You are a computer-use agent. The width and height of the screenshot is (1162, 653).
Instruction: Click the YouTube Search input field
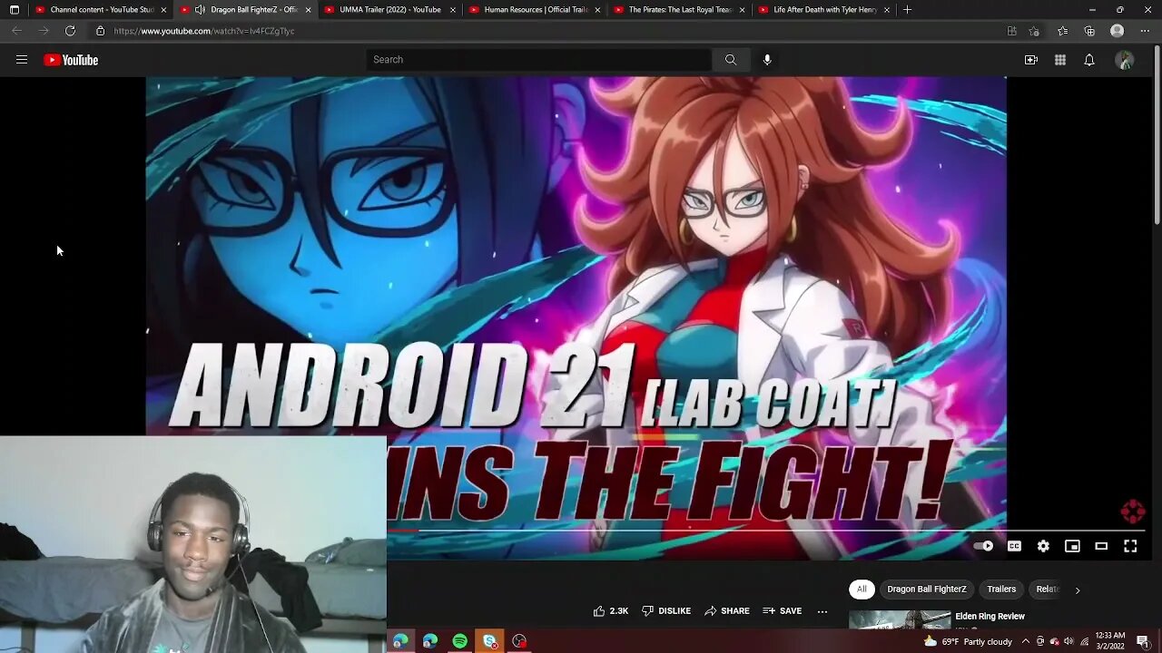[539, 60]
